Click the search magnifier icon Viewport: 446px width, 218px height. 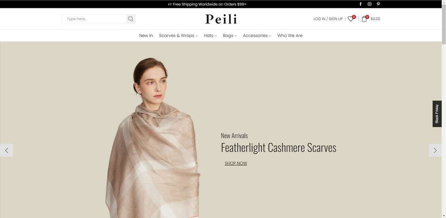[x=131, y=19]
